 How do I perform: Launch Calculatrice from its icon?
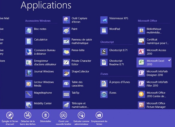click(29, 41)
